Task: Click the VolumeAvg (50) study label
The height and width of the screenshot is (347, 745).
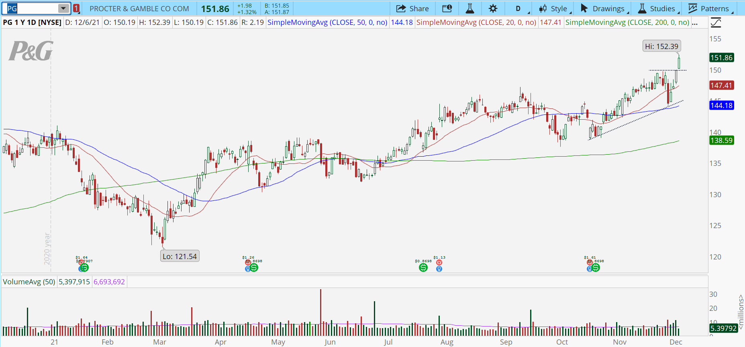Action: [x=29, y=282]
